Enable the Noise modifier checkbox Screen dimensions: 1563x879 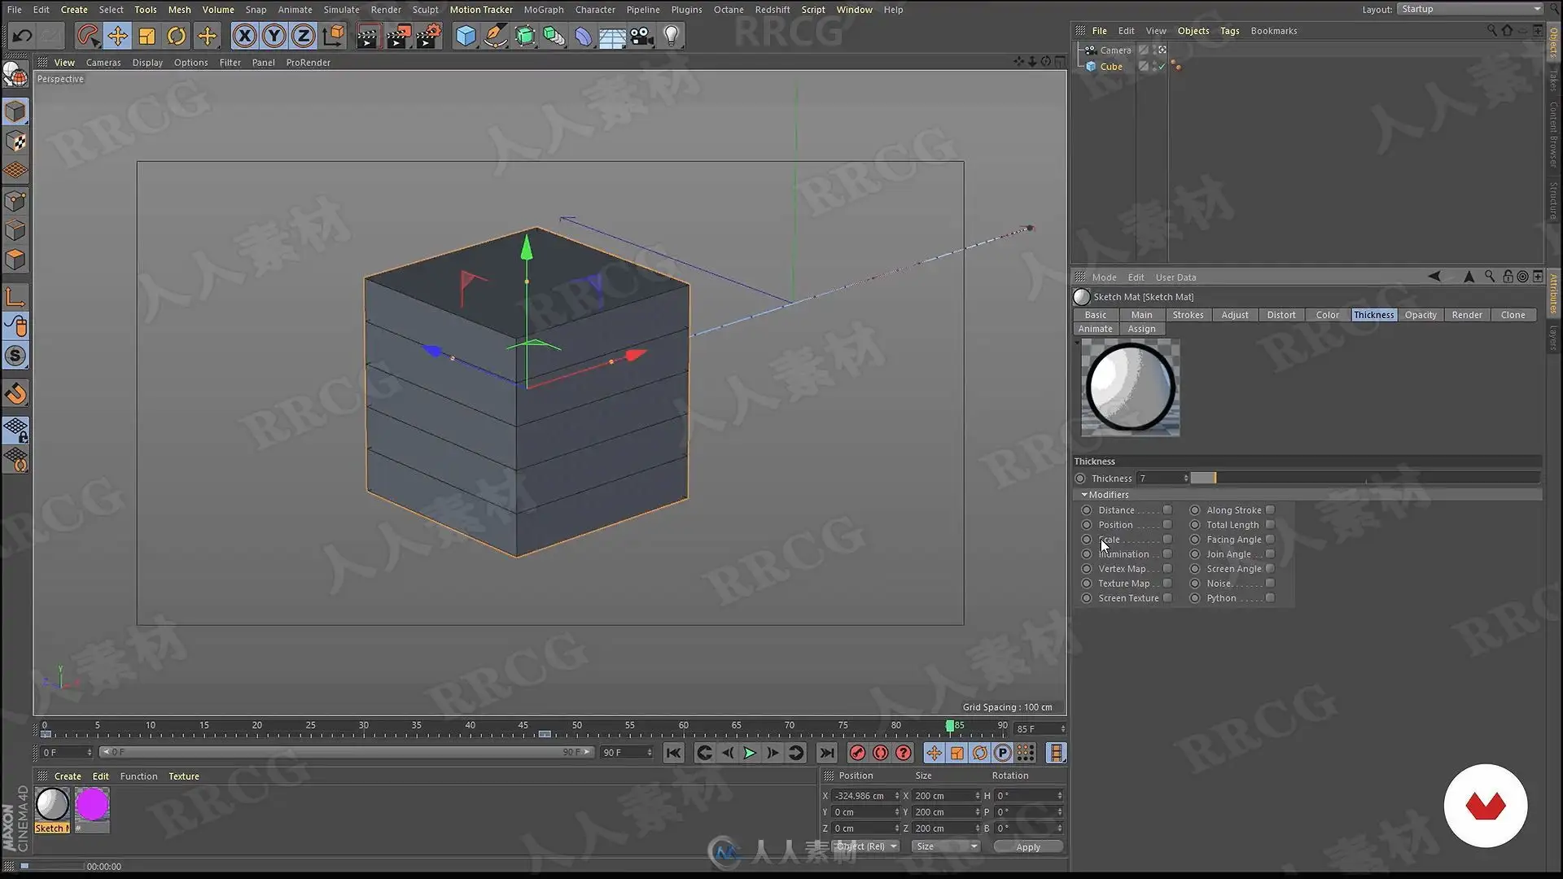pyautogui.click(x=1270, y=584)
